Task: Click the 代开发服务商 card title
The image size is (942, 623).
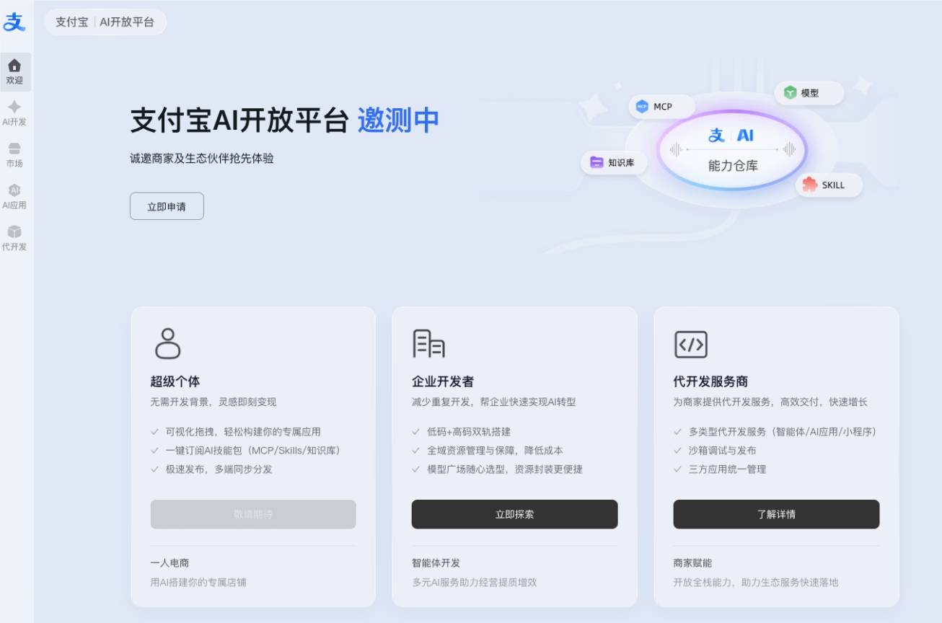Action: pos(711,381)
